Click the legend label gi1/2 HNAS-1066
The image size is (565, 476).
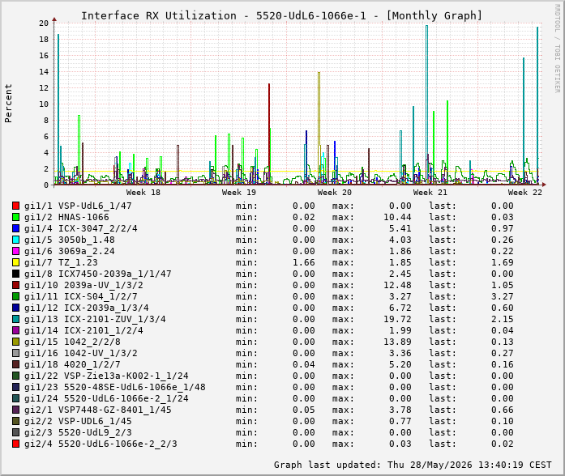(x=66, y=217)
